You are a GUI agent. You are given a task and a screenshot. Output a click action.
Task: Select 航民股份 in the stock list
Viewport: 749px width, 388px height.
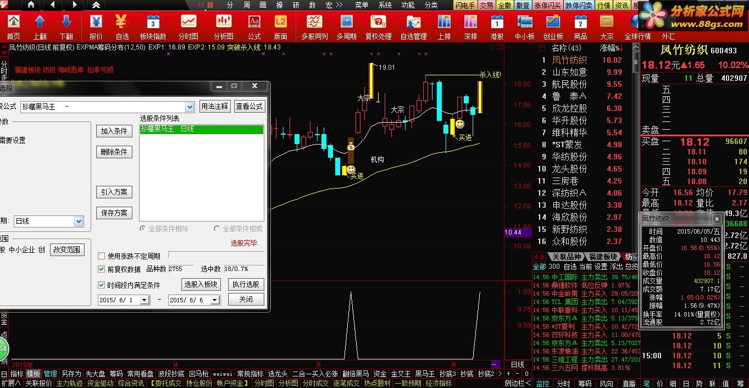570,84
